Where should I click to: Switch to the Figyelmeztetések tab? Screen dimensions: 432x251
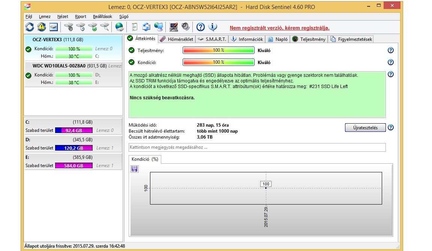(351, 39)
